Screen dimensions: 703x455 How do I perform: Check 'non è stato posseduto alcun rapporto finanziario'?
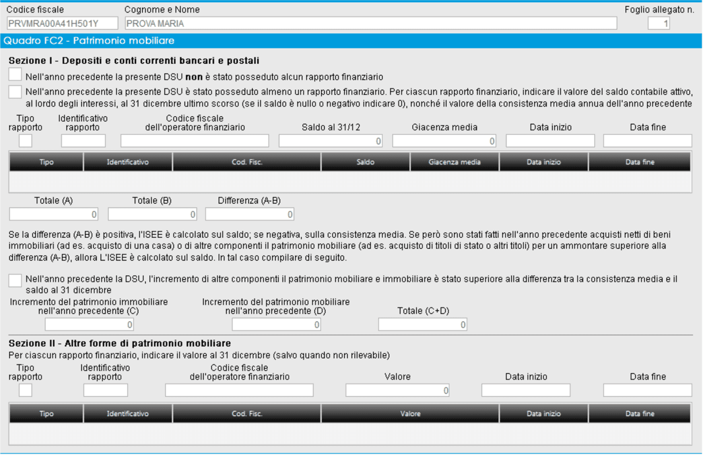(15, 74)
